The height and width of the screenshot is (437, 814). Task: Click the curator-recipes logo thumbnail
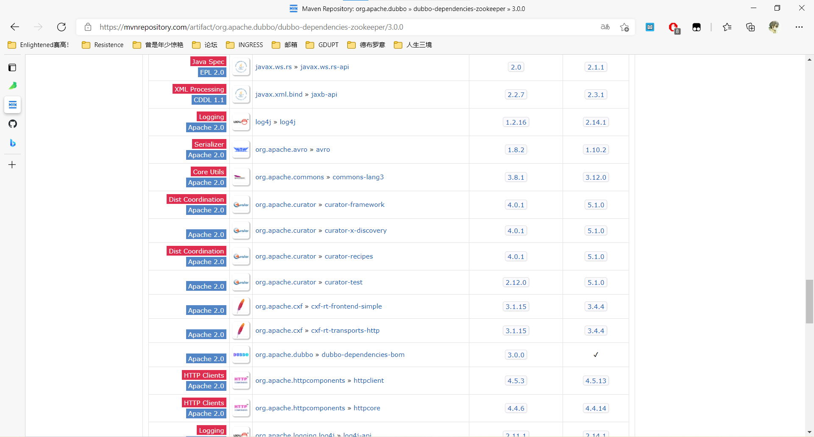(x=241, y=256)
